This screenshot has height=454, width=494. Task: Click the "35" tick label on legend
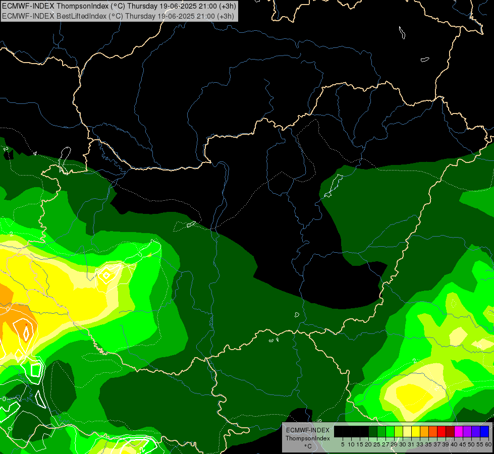coord(428,444)
